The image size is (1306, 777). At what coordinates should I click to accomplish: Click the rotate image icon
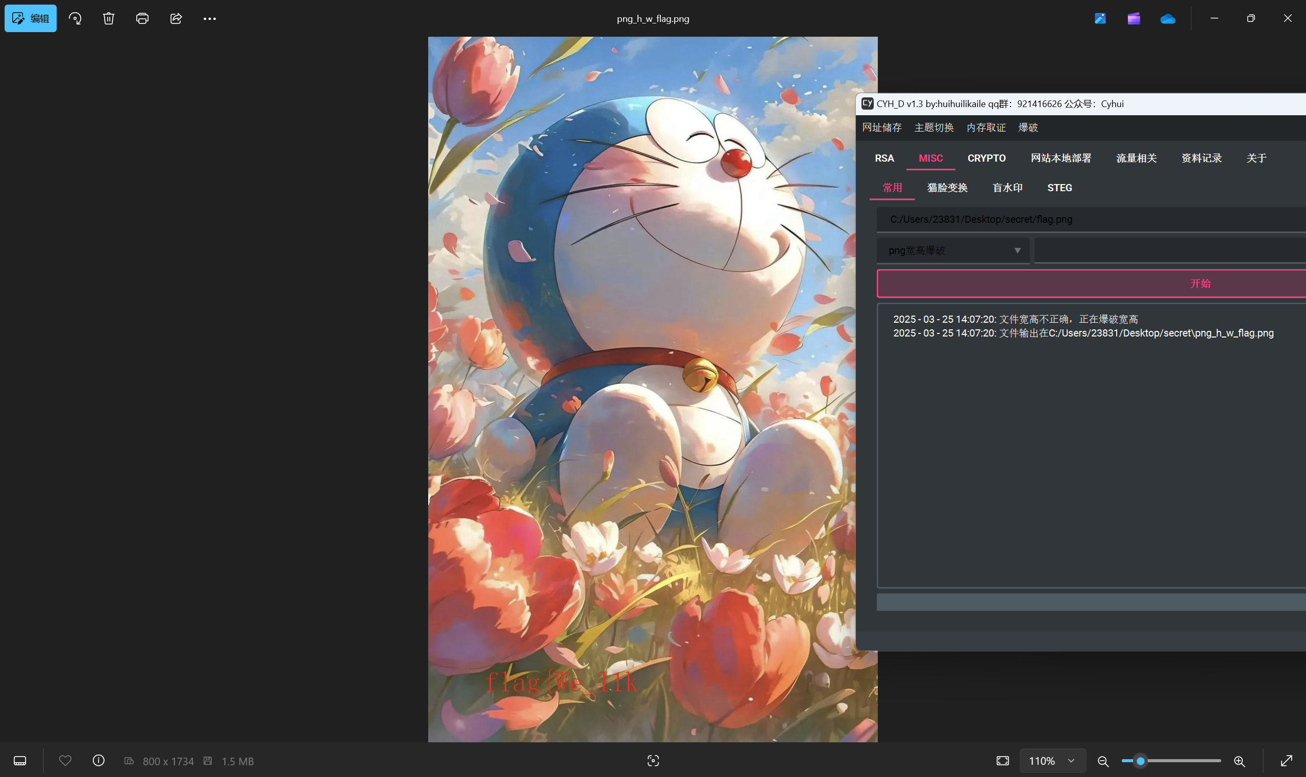(75, 18)
